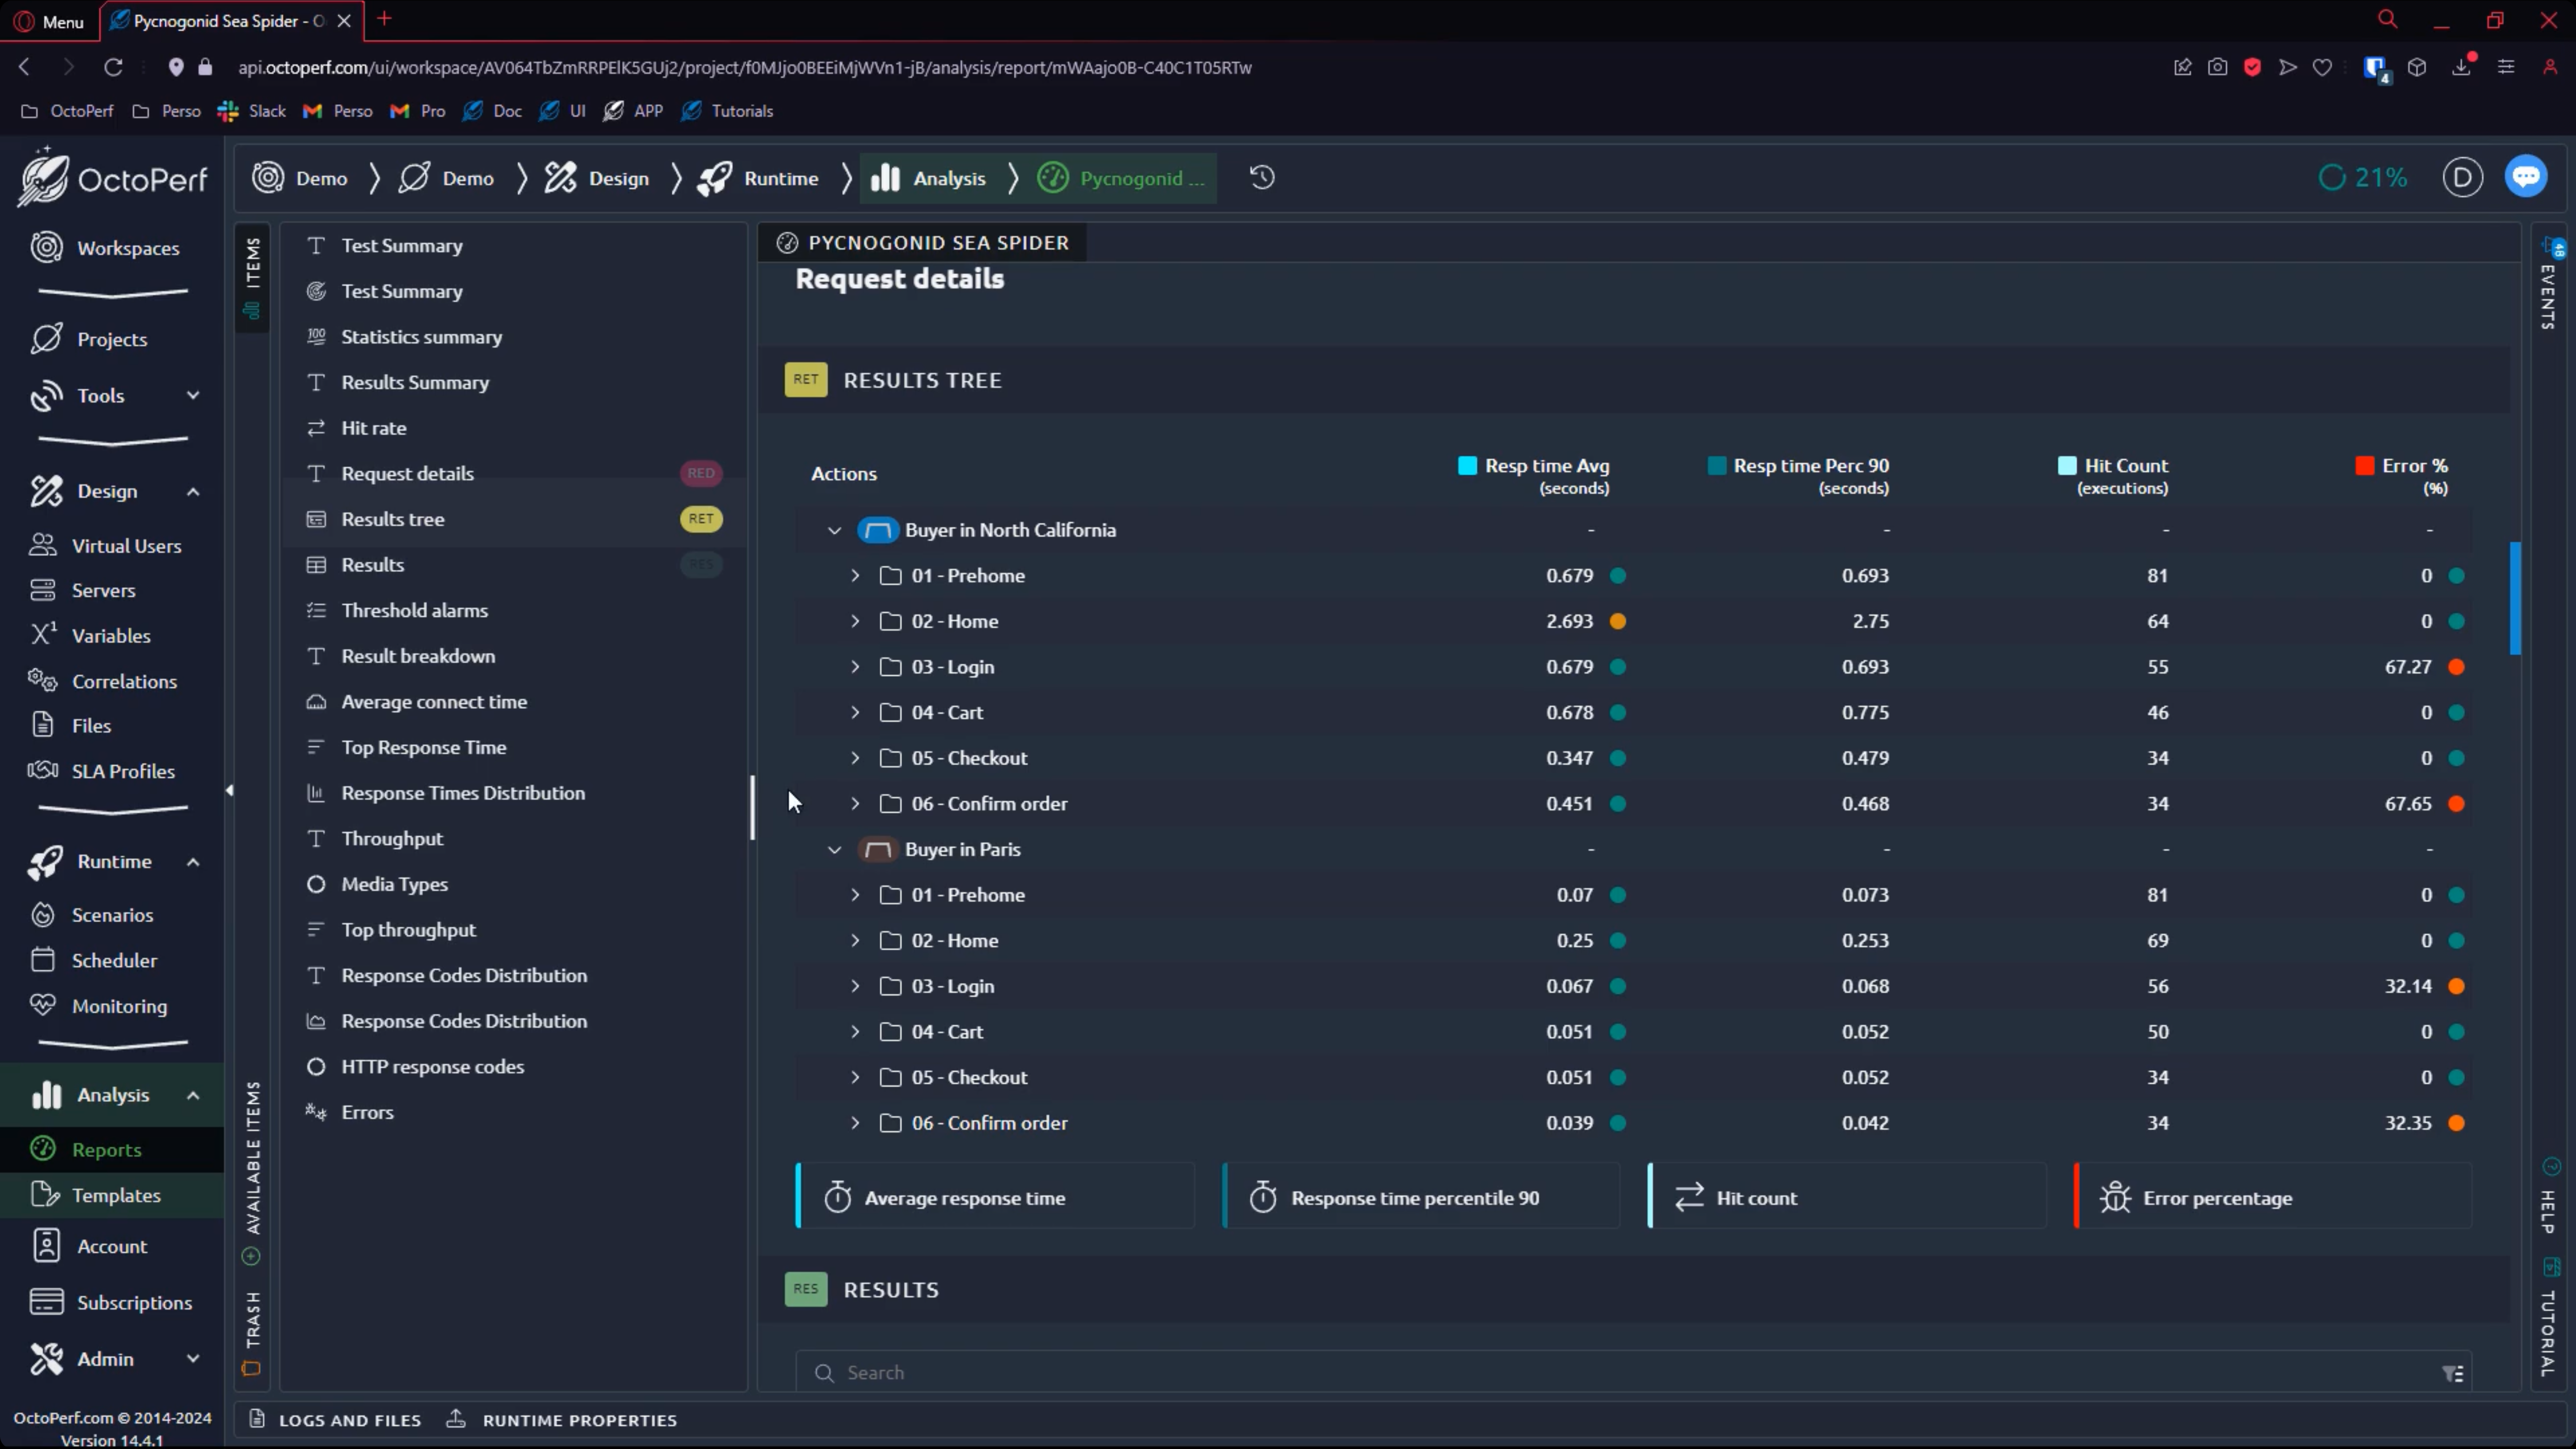The width and height of the screenshot is (2576, 1449).
Task: Select the Errors report item
Action: pos(514,1112)
